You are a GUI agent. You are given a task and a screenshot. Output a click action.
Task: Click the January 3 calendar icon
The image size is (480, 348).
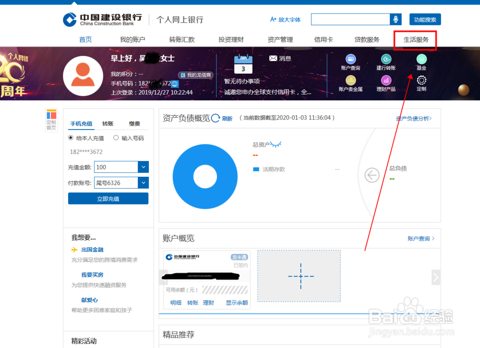coord(243,64)
